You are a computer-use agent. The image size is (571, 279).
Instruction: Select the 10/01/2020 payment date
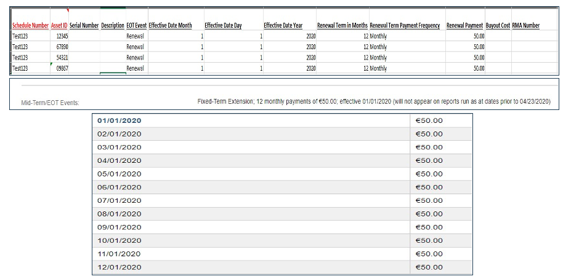tap(119, 240)
